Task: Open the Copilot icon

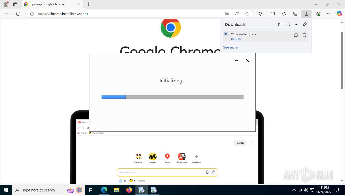Action: tap(339, 14)
